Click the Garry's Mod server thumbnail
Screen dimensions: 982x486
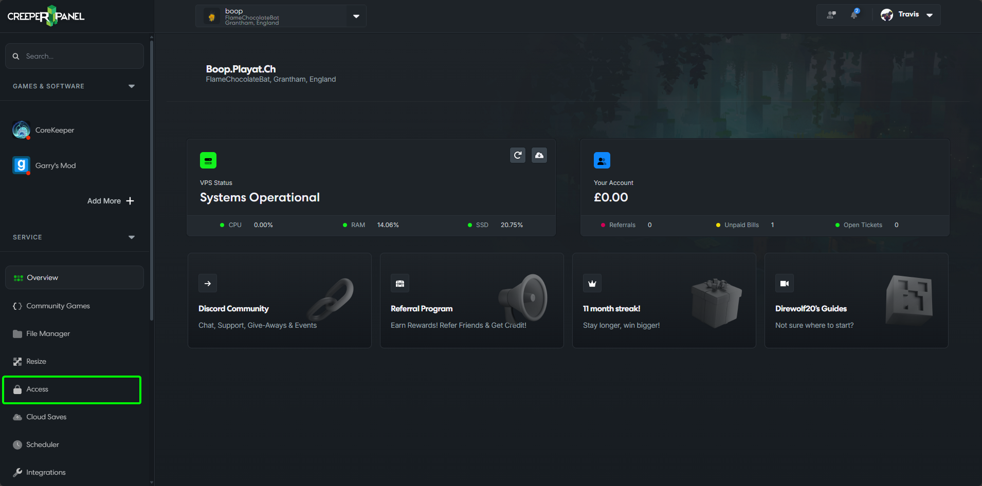click(21, 165)
